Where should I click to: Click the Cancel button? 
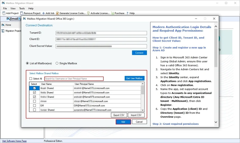[139, 122]
